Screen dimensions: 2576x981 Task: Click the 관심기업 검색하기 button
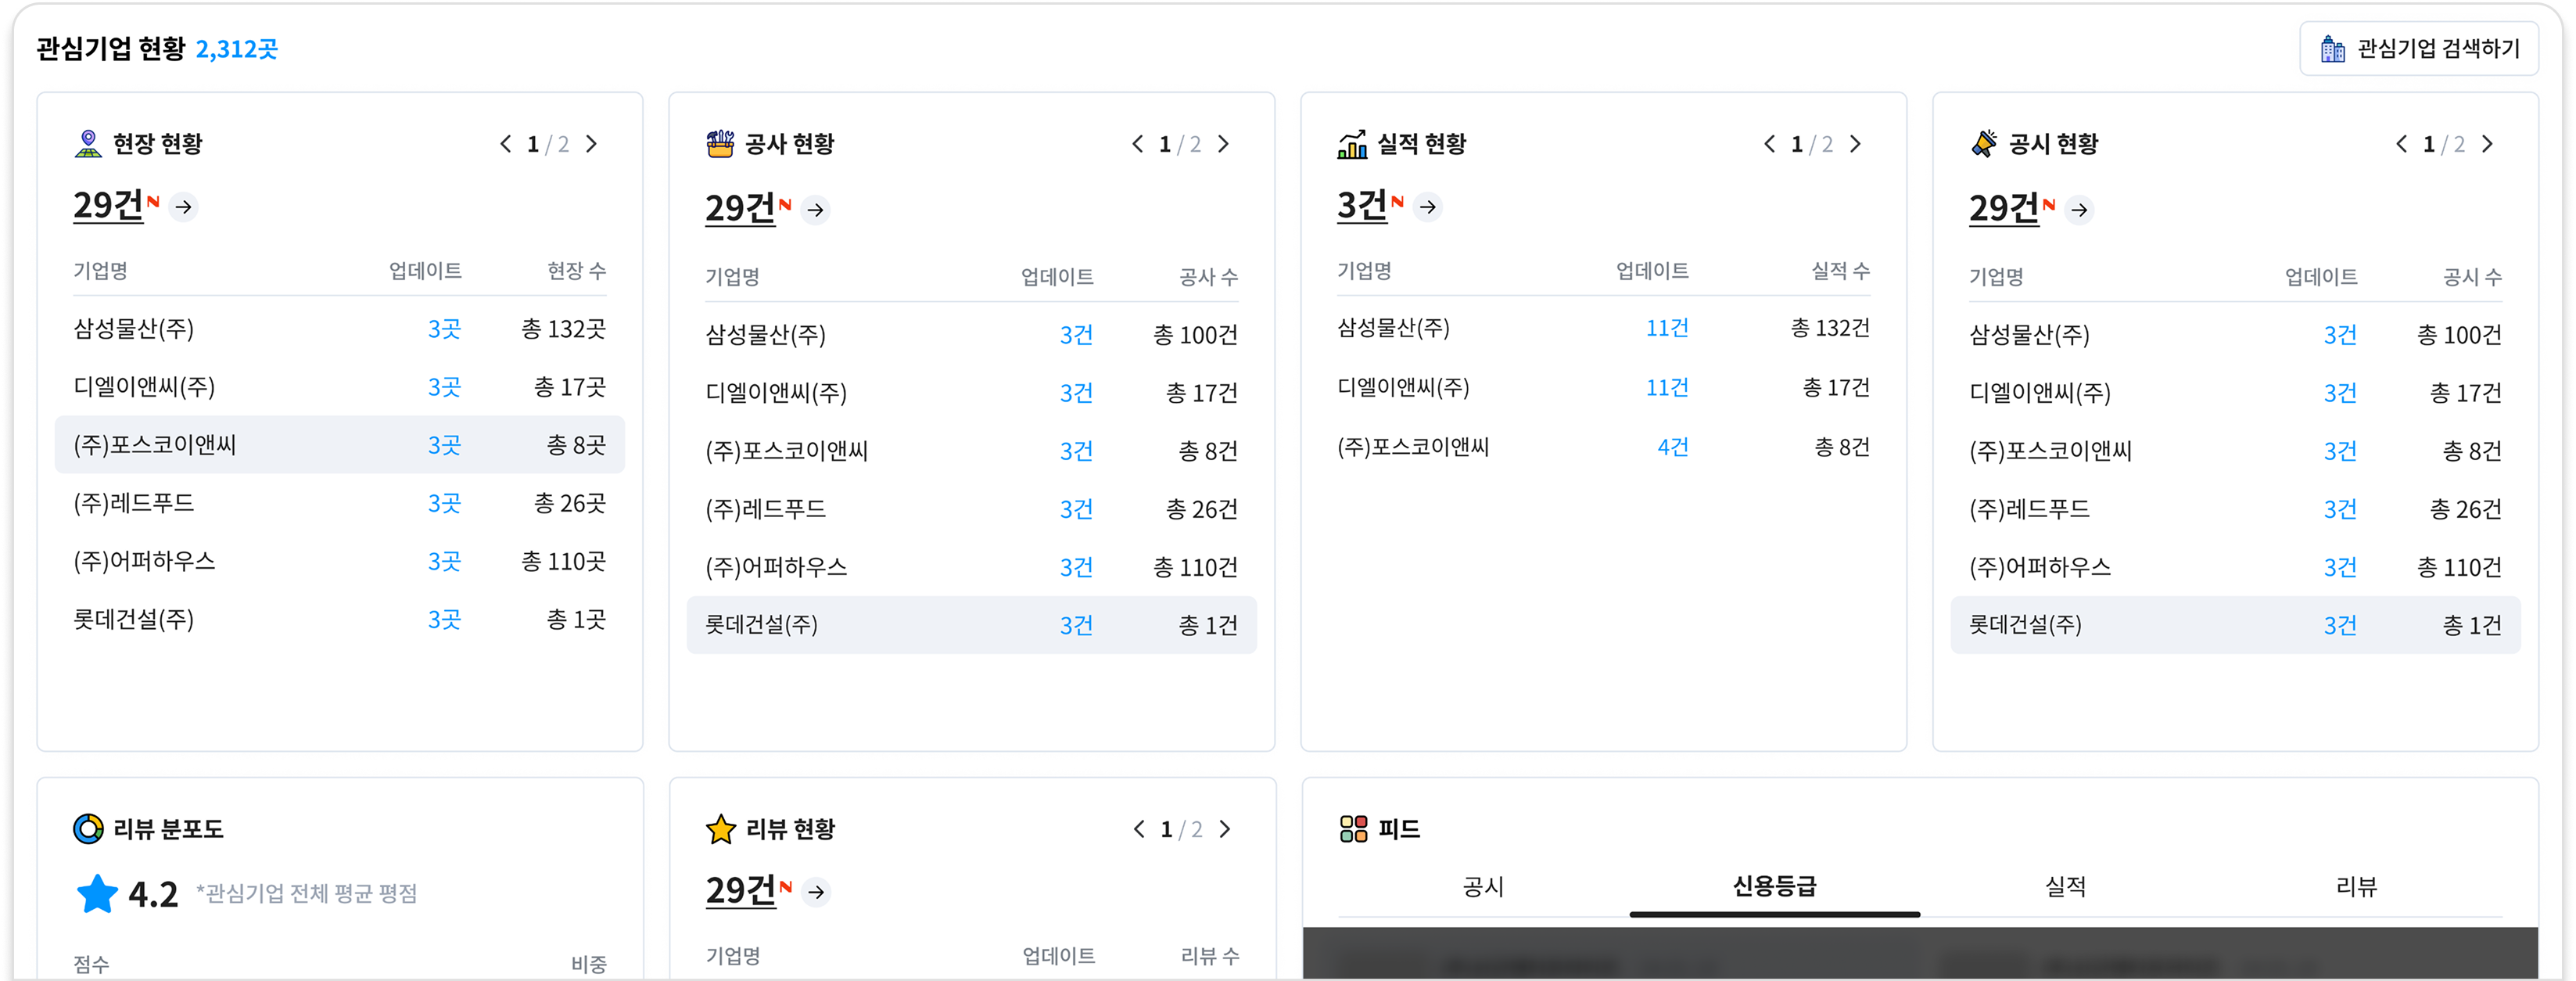pyautogui.click(x=2419, y=48)
